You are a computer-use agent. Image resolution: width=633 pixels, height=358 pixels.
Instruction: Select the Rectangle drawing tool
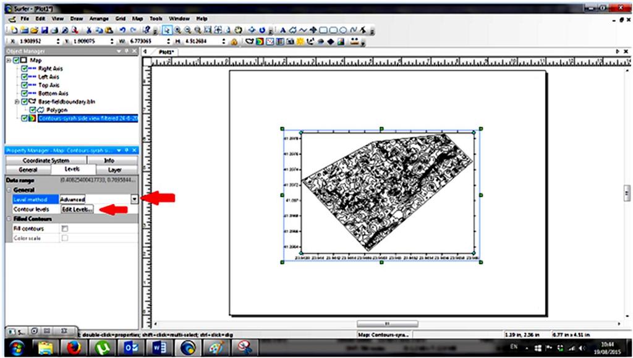[x=323, y=30]
